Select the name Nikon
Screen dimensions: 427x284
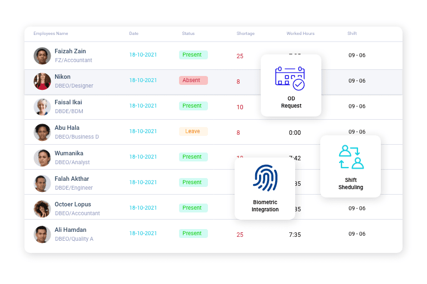pos(63,77)
